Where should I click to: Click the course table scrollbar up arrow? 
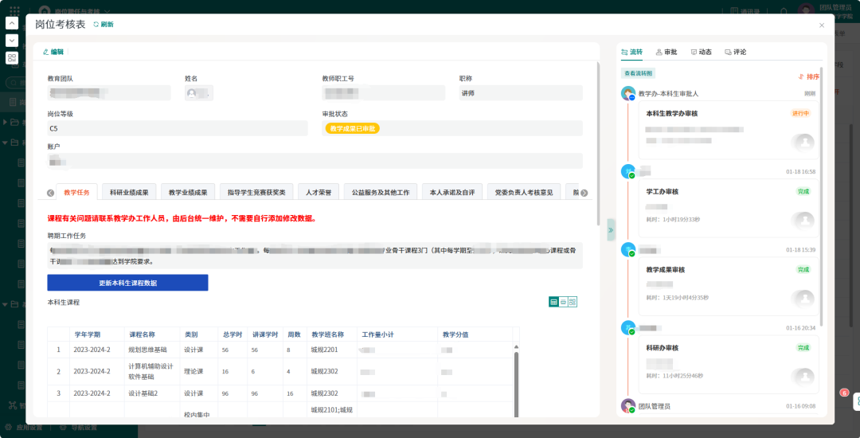[x=515, y=347]
